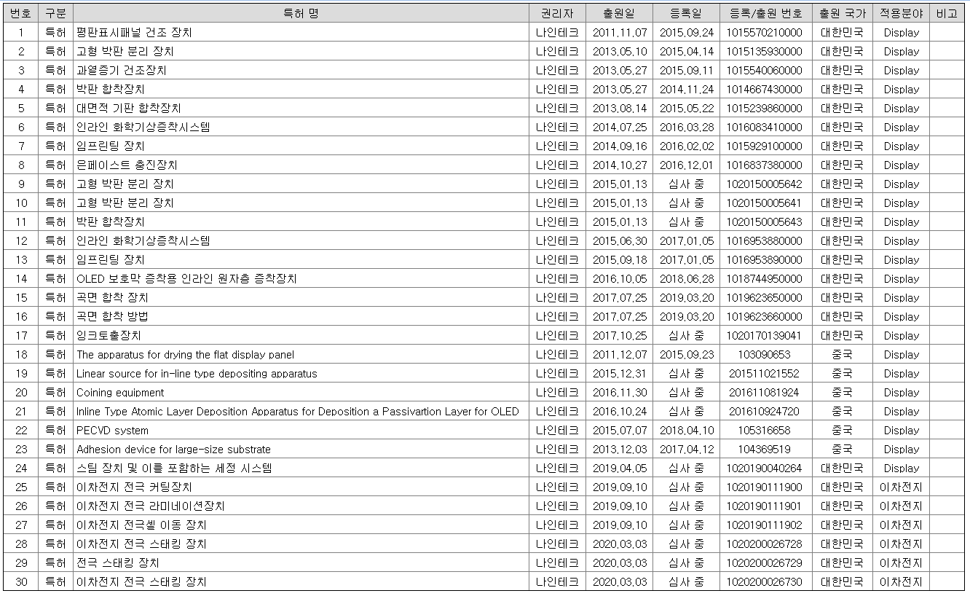Click the 특허 명 column header
Image resolution: width=970 pixels, height=596 pixels.
pyautogui.click(x=301, y=13)
